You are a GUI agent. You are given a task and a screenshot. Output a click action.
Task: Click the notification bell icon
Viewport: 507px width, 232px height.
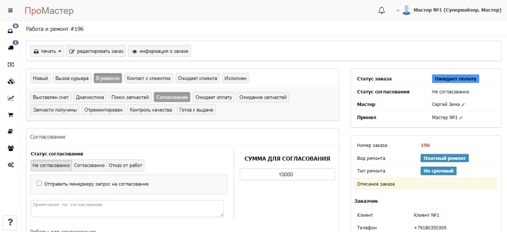pyautogui.click(x=381, y=11)
